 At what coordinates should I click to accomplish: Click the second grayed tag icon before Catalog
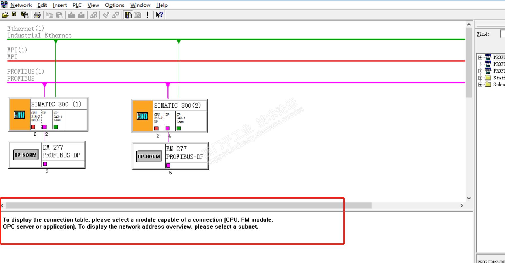(116, 15)
